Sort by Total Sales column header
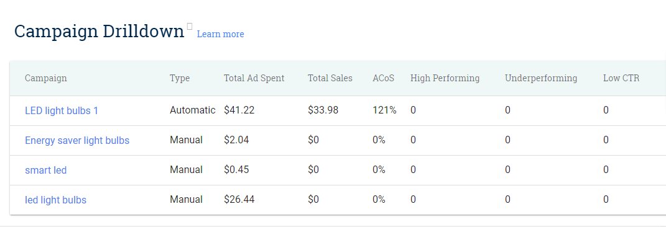This screenshot has width=666, height=227. [x=330, y=78]
